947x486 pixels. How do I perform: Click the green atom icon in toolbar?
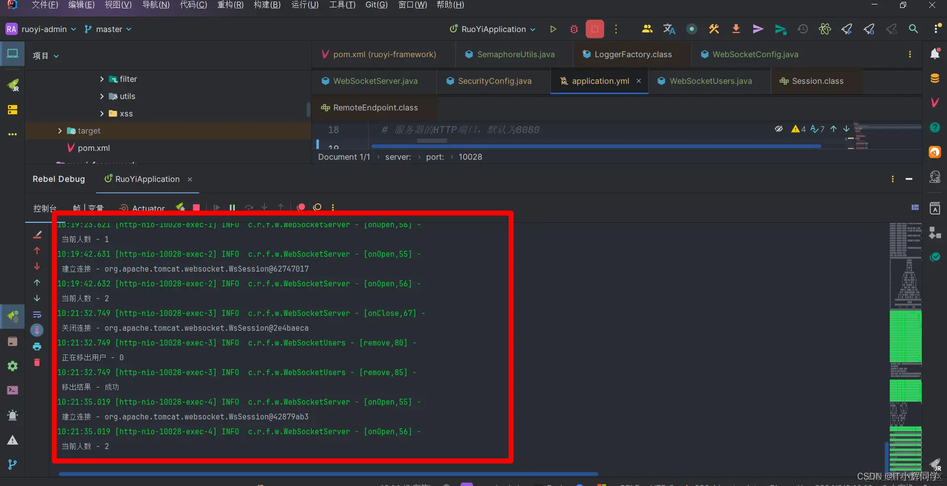(x=825, y=29)
